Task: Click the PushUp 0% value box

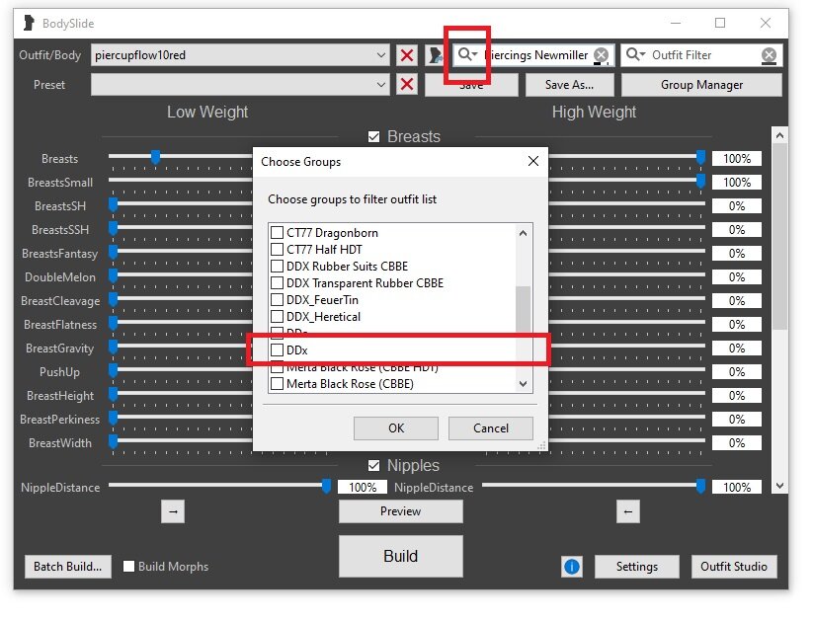Action: 737,371
